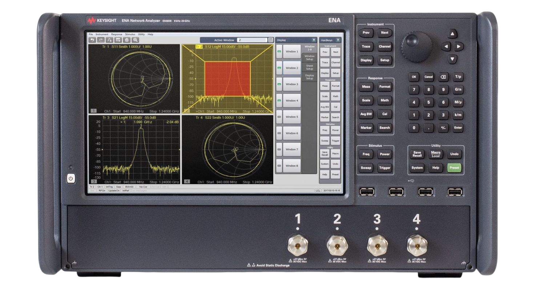Select the Sheet Setup tab

tap(309, 67)
